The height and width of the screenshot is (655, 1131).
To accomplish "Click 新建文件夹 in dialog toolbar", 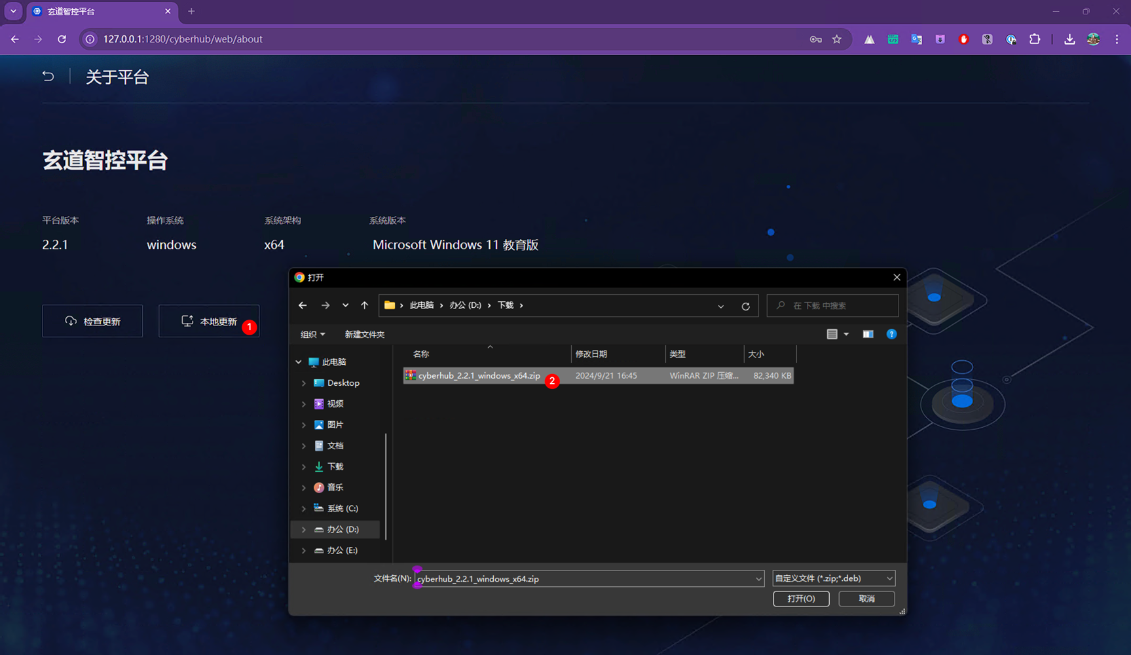I will tap(365, 335).
